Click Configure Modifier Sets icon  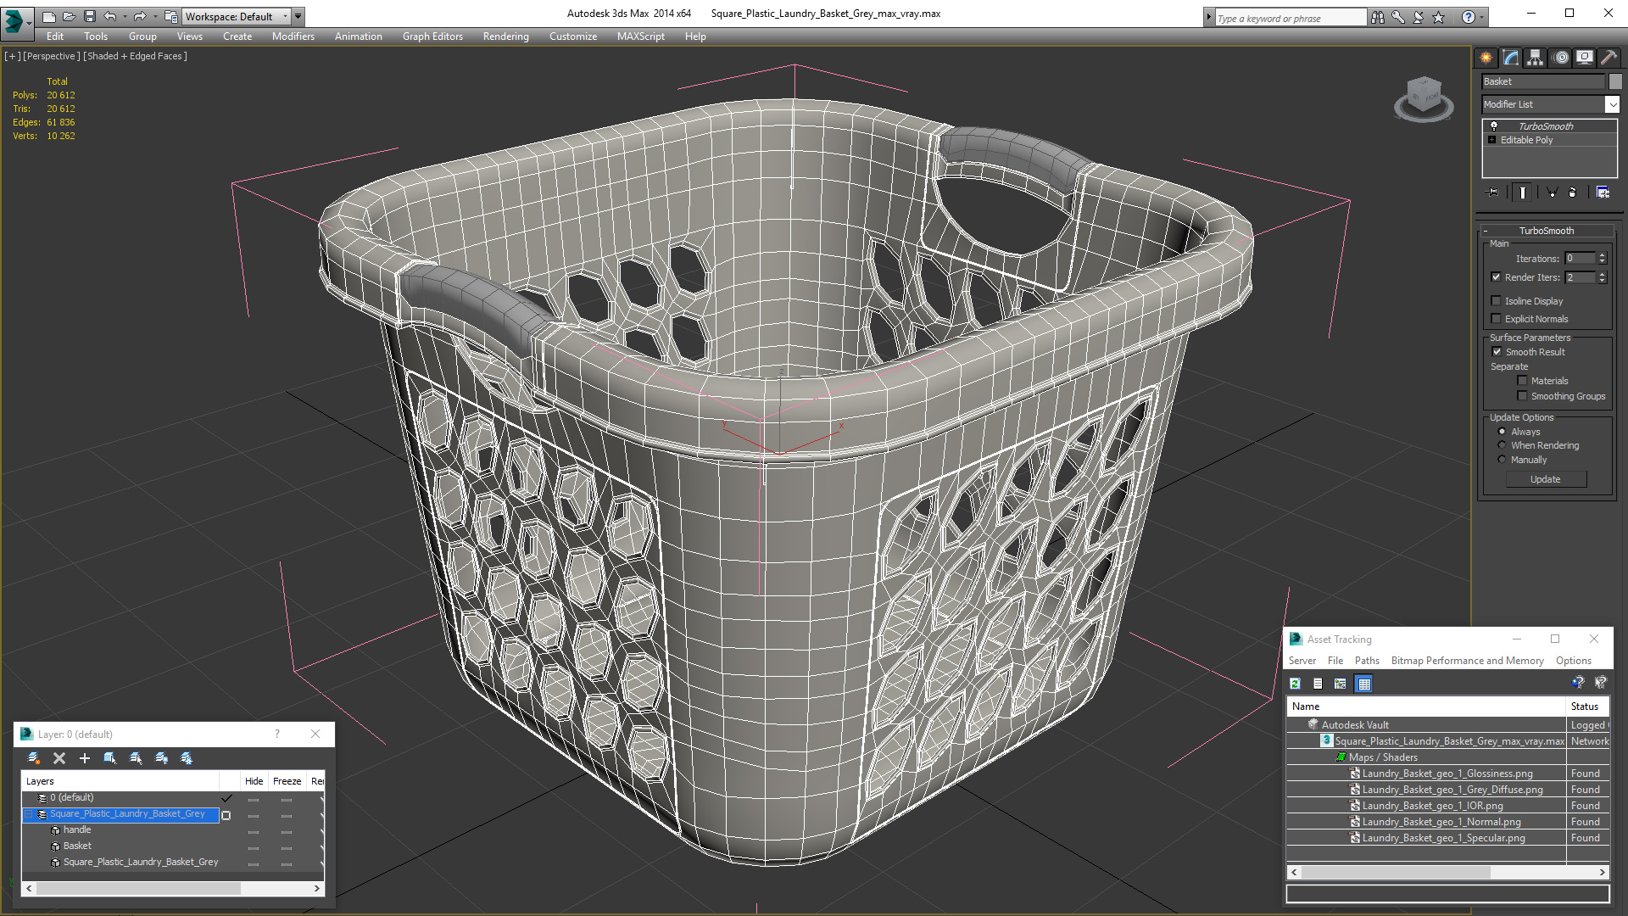(x=1603, y=193)
